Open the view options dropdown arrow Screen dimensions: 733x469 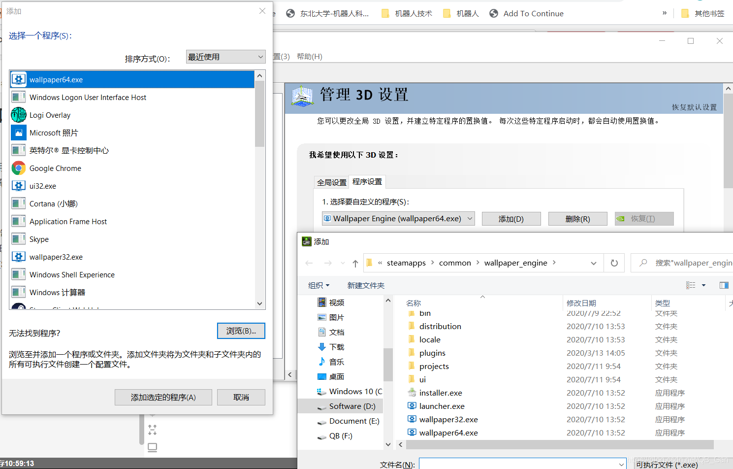(703, 285)
